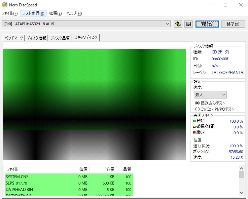Click the file list scroll up arrow
248x199 pixels.
coord(241,168)
